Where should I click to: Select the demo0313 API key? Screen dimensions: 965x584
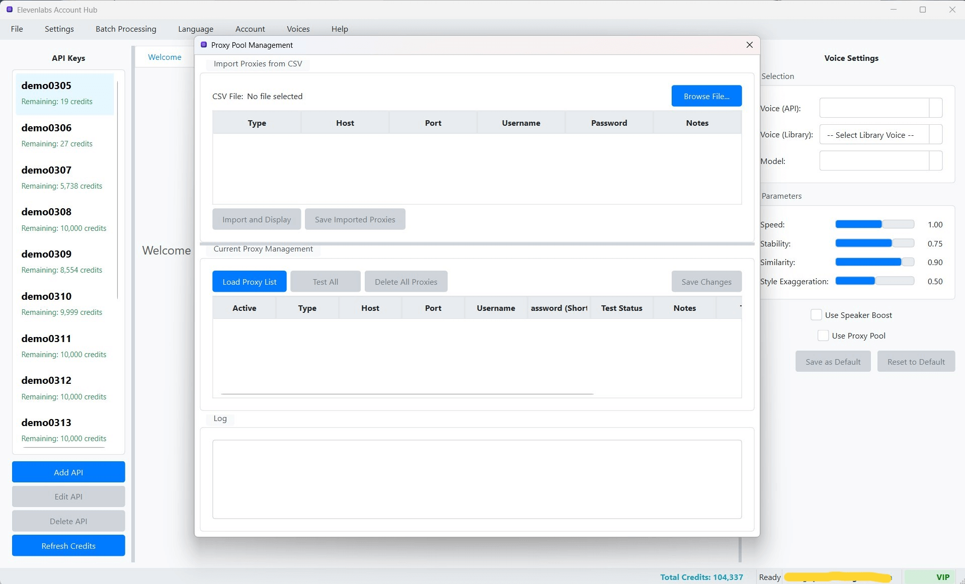65,431
